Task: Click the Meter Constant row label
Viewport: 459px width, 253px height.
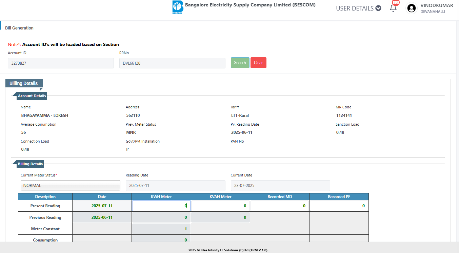Action: pos(45,229)
